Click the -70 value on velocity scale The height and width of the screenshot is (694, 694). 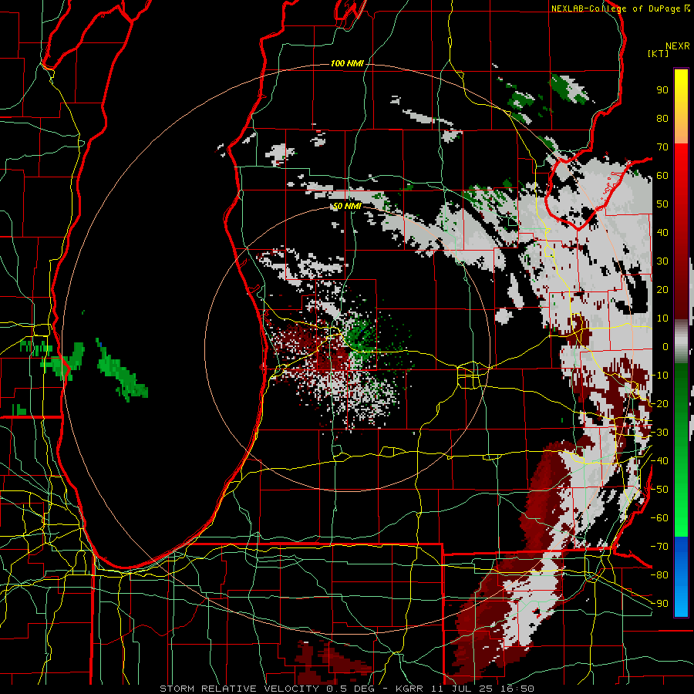click(x=659, y=547)
